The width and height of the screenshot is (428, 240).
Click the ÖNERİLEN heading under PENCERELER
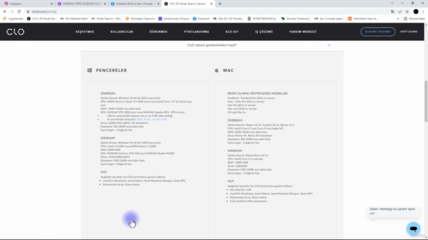coord(108,93)
